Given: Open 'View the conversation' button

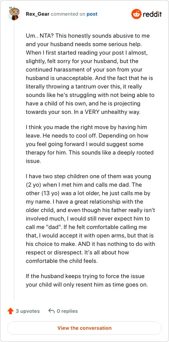Looking at the screenshot, I should pyautogui.click(x=84, y=328).
